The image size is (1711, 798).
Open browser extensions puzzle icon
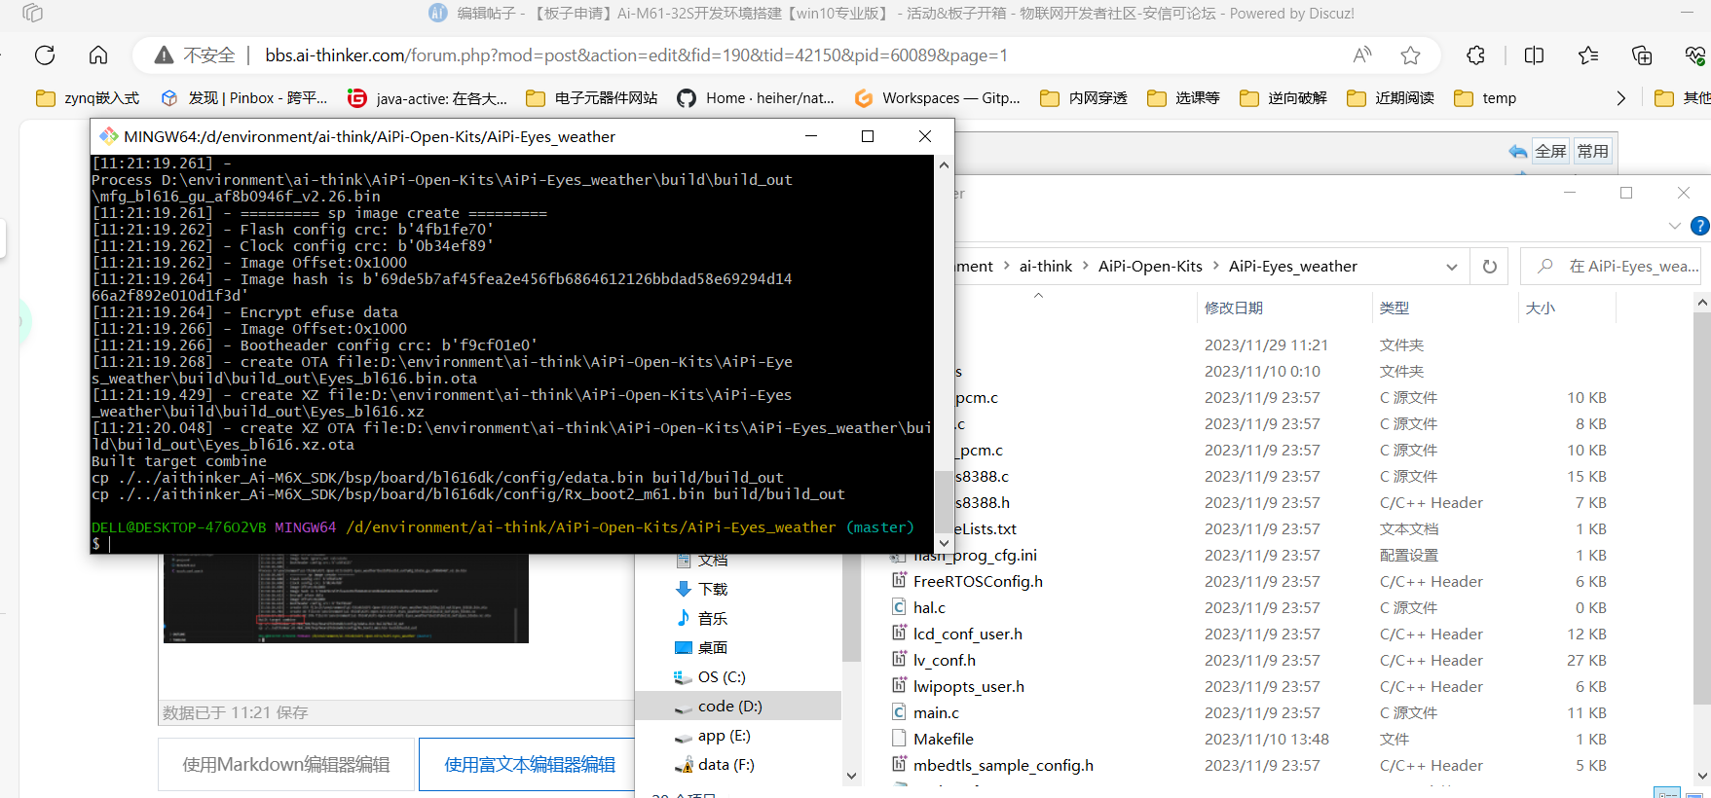click(1476, 55)
